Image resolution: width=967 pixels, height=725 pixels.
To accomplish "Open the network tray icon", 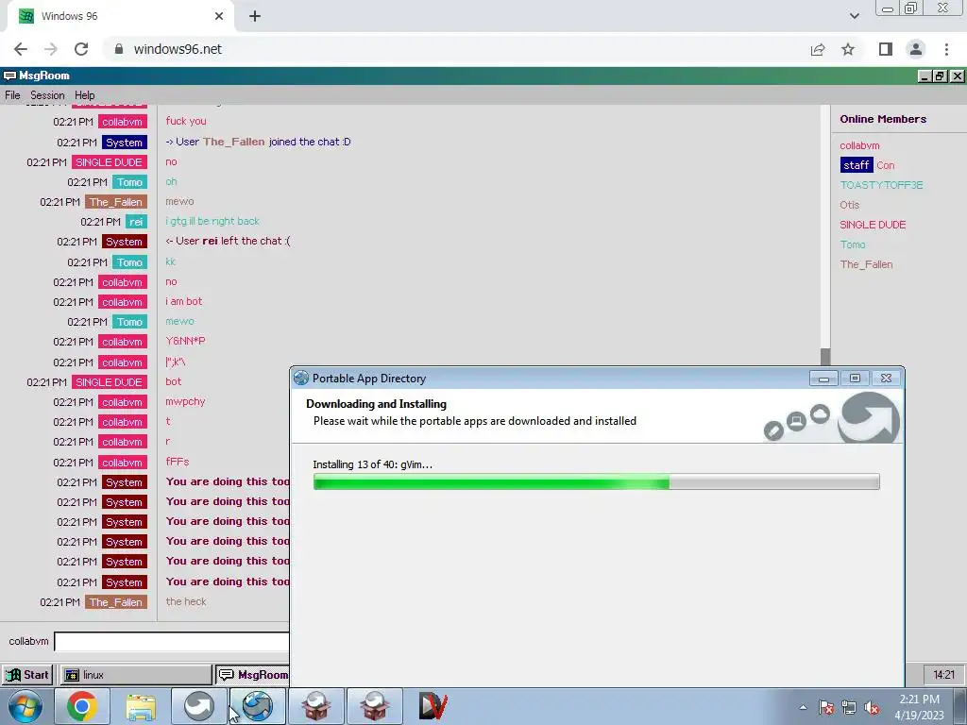I will pos(849,707).
